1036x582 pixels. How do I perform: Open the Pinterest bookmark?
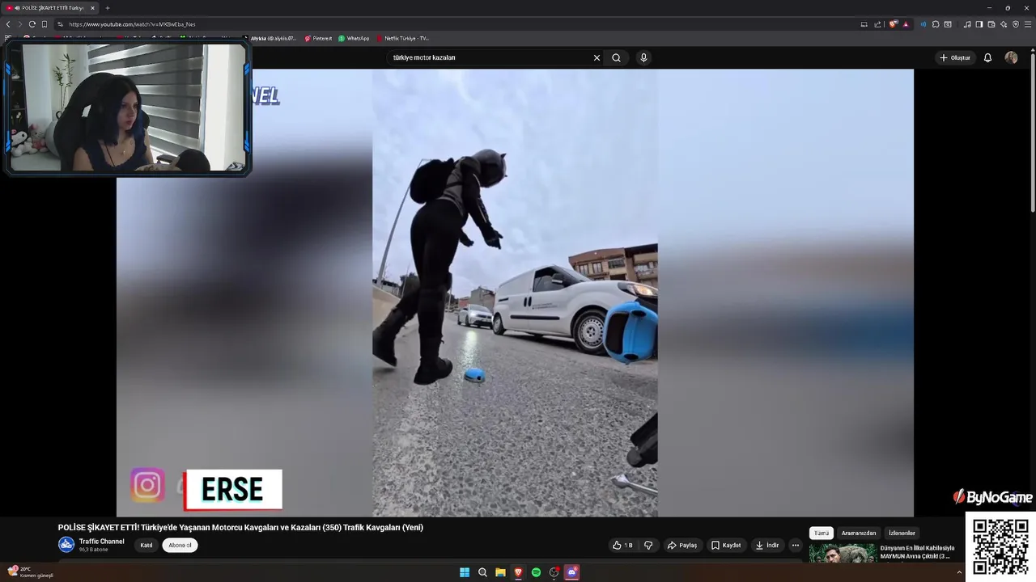[x=318, y=38]
